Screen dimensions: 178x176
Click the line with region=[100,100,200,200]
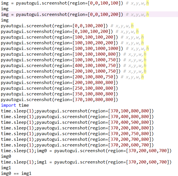[x=72, y=43]
